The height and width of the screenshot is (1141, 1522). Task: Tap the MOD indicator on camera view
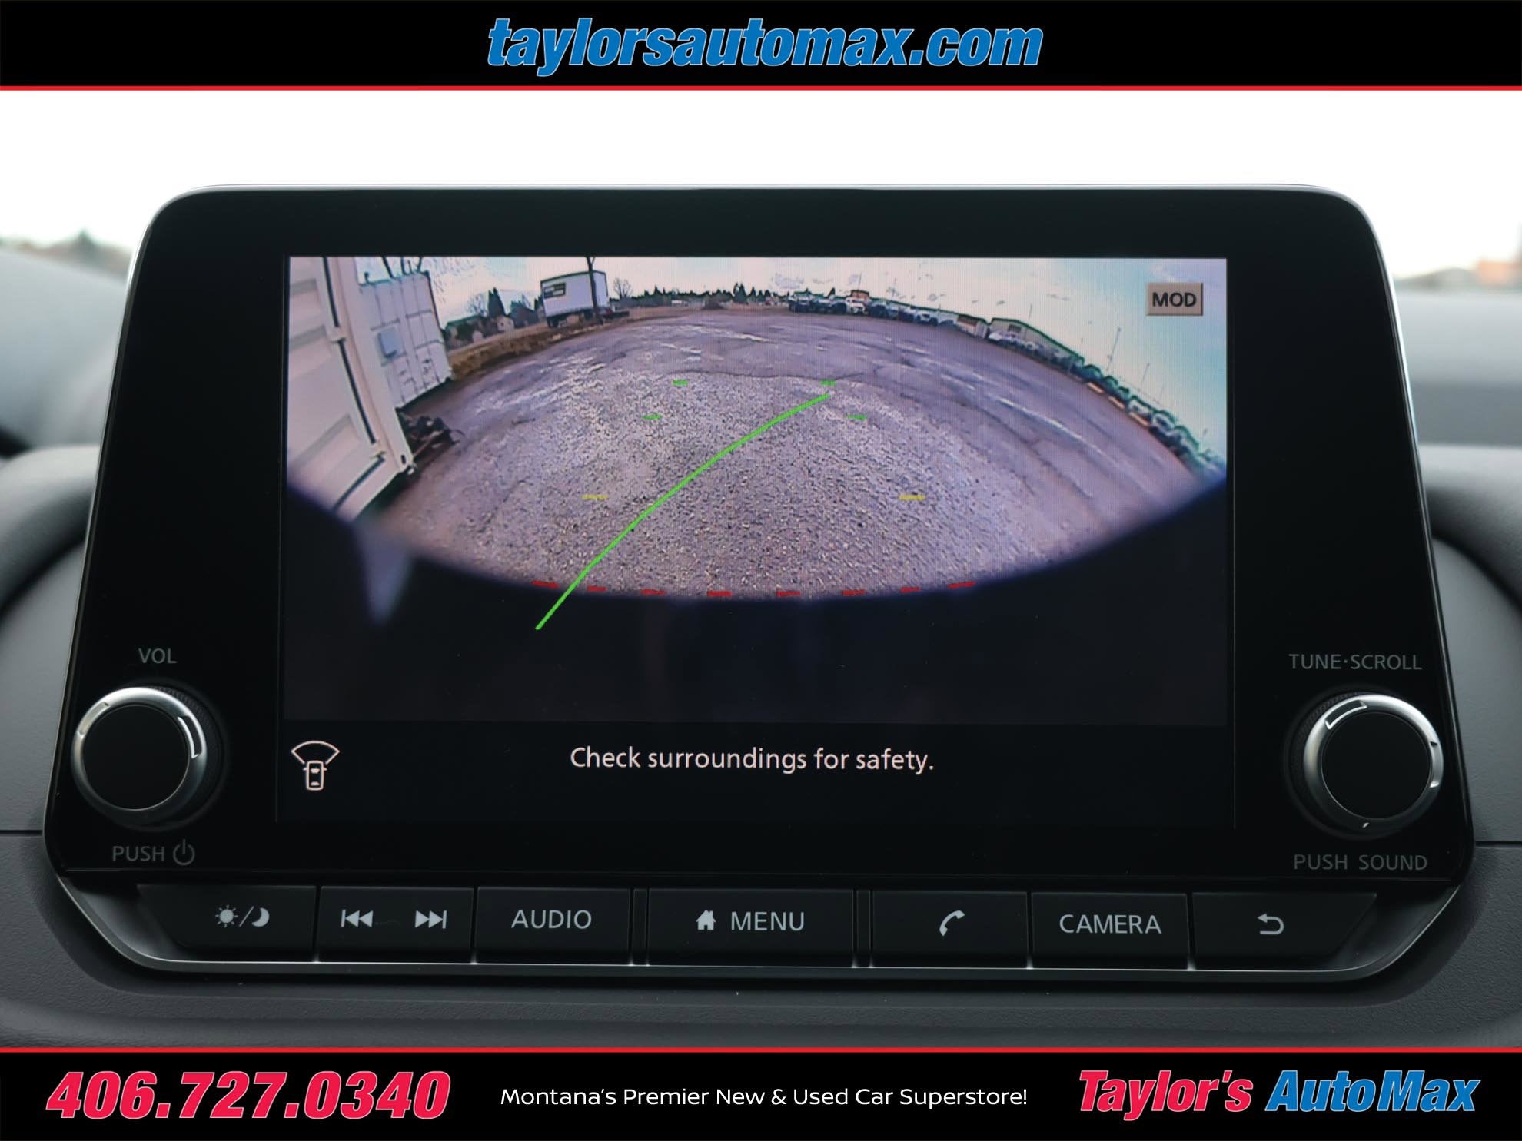tap(1174, 300)
